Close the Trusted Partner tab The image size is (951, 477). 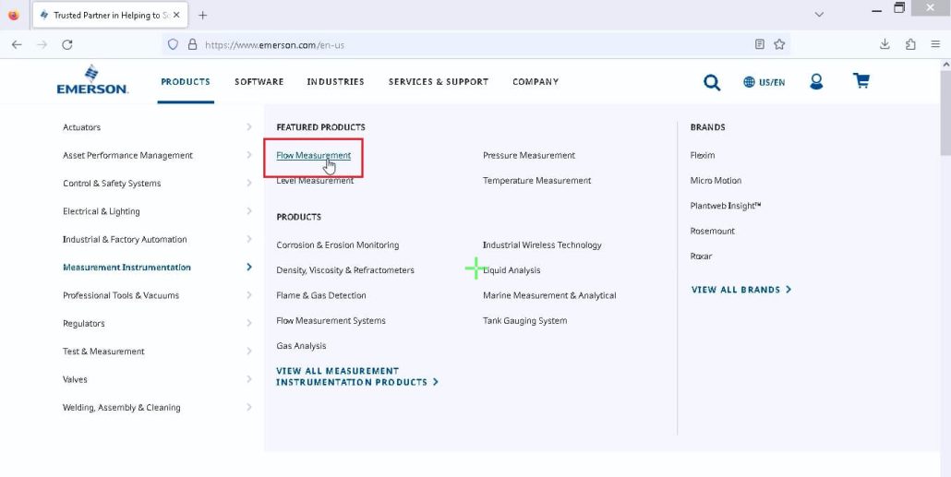(x=176, y=15)
